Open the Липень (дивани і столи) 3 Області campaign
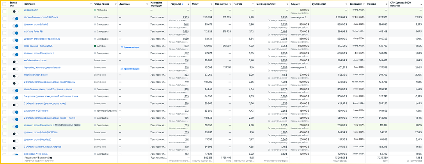 pos(41,17)
